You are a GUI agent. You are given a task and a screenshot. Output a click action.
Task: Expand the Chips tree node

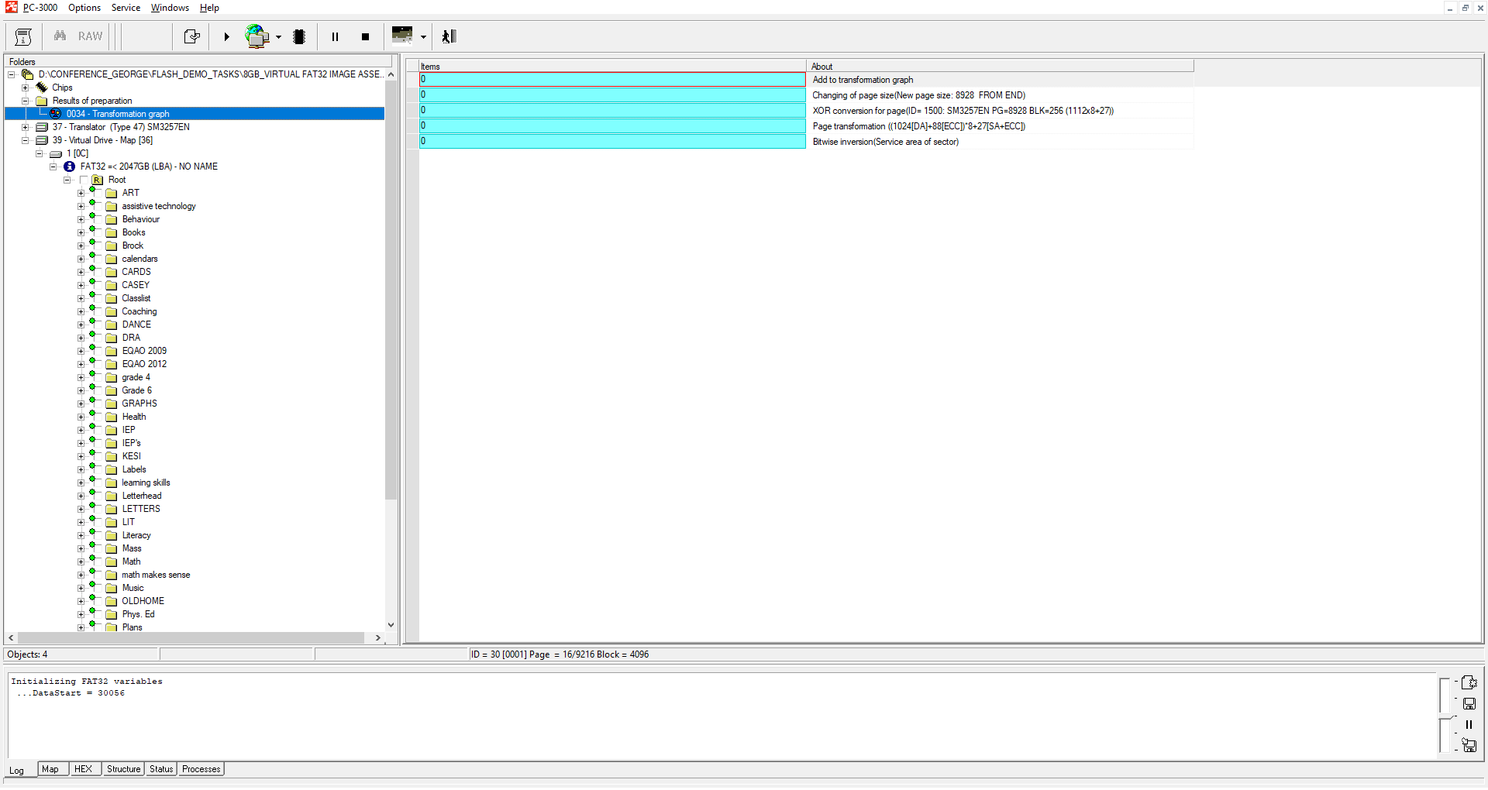[26, 88]
